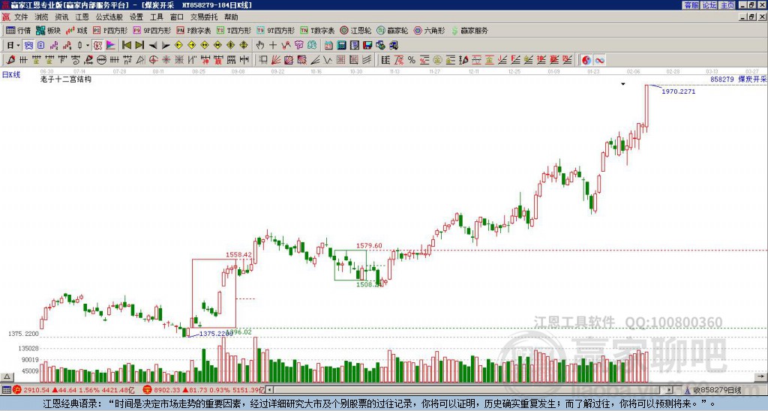This screenshot has height=411, width=768.
Task: Open the T数字表 tool
Action: tap(317, 30)
